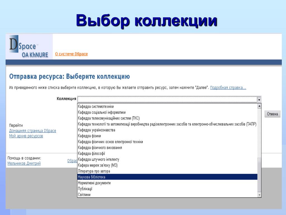Open 'Мой архив ресурсов' link

point(26,136)
